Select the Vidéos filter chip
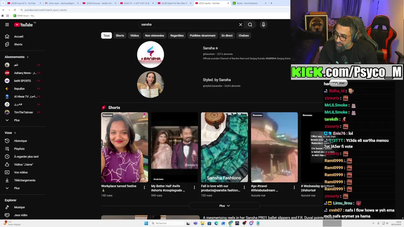This screenshot has height=227, width=404. [134, 36]
